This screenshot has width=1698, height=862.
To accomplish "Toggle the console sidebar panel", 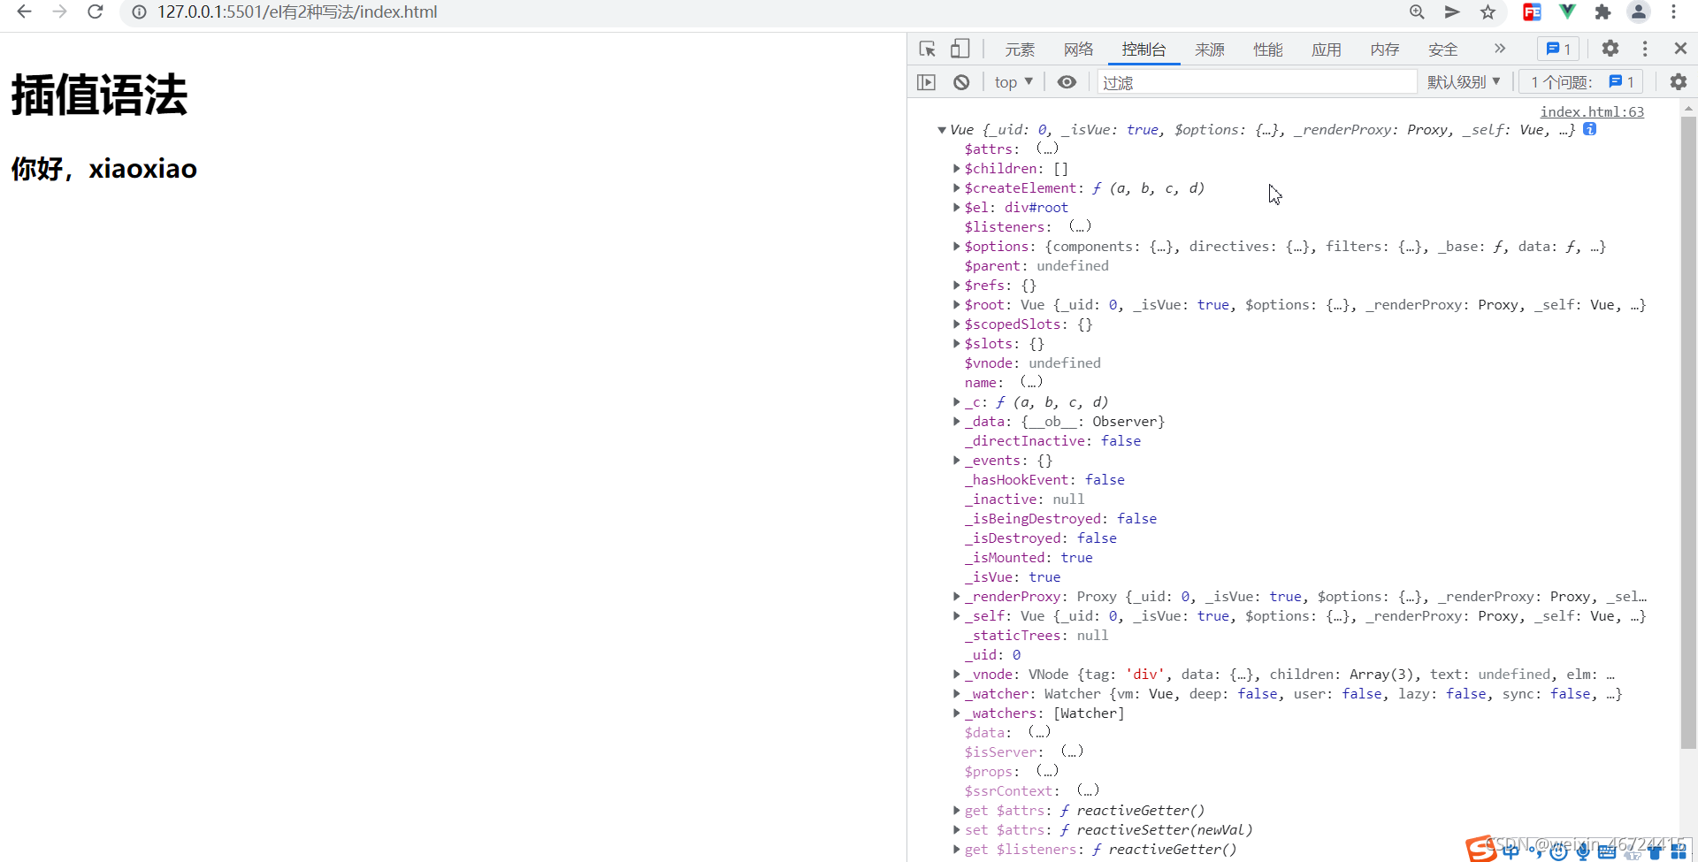I will point(926,82).
